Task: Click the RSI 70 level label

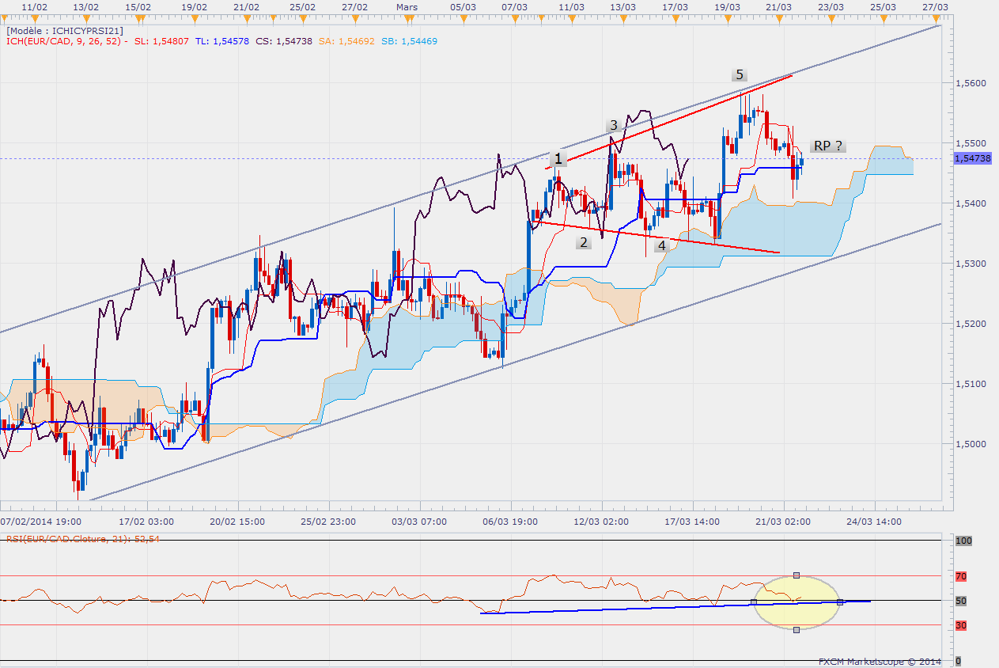Action: (x=960, y=576)
